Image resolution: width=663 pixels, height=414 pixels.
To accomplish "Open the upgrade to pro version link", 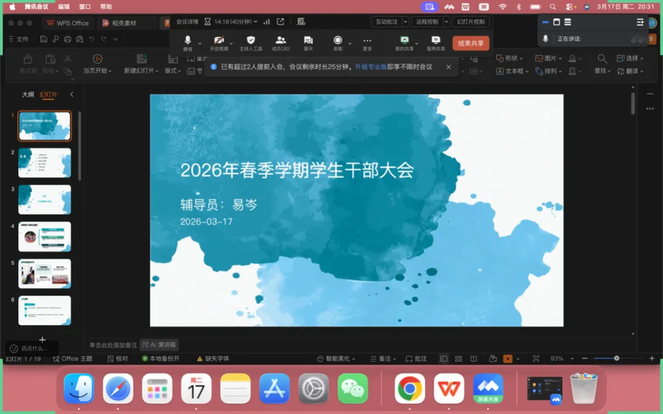I will (x=371, y=67).
